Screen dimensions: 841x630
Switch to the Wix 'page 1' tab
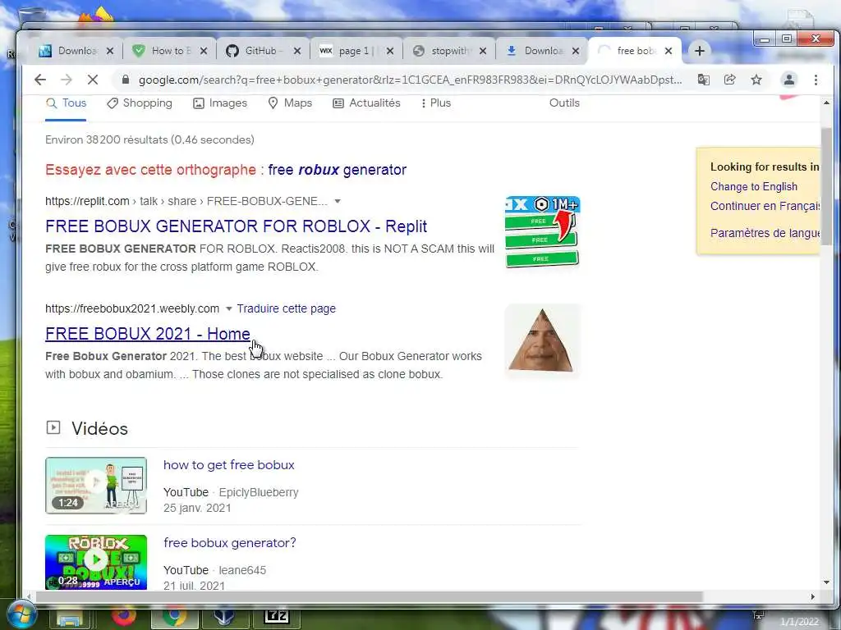[x=356, y=51]
